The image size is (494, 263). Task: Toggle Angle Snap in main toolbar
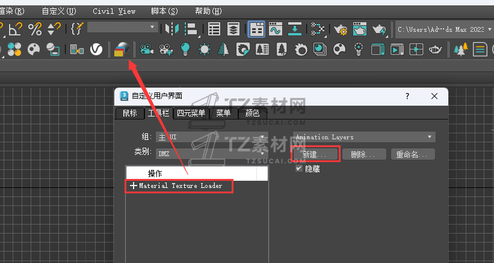pos(15,29)
